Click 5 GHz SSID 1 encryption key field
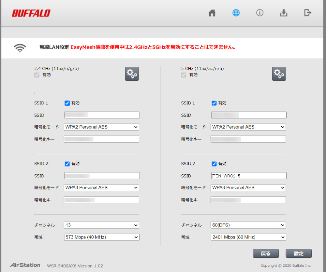The height and width of the screenshot is (272, 326). coord(248,139)
